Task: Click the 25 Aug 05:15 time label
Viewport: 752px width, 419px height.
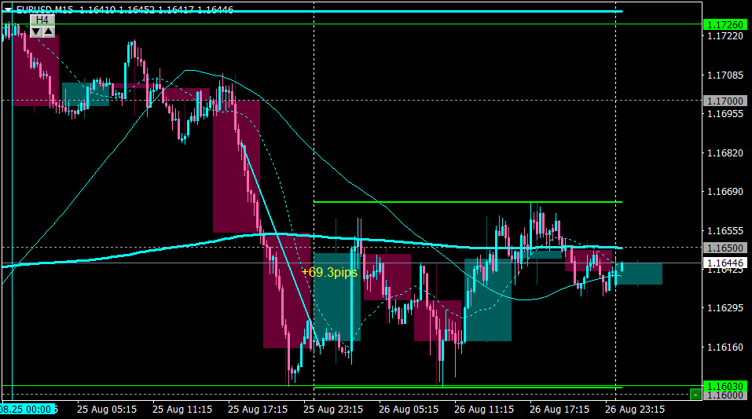Action: (x=106, y=410)
